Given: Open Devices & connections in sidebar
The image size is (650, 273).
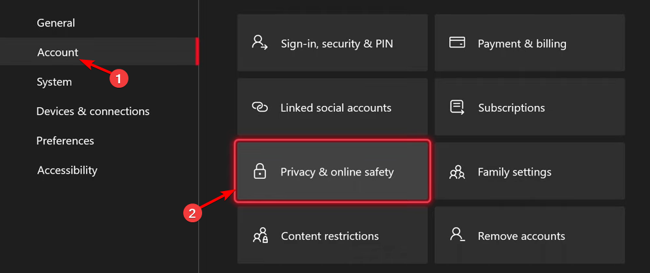Looking at the screenshot, I should tap(93, 111).
